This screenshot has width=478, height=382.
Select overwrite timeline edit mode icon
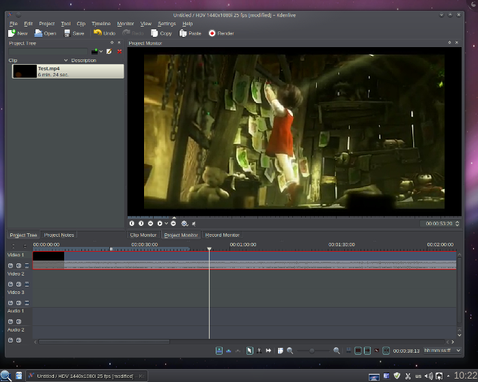point(229,351)
